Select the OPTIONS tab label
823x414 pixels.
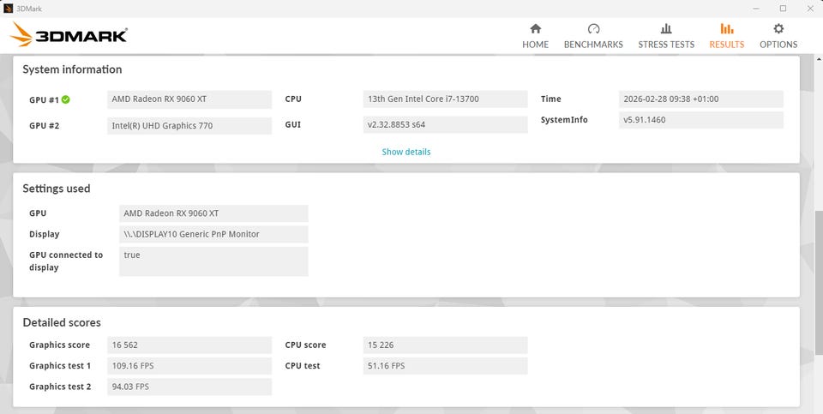click(x=778, y=45)
